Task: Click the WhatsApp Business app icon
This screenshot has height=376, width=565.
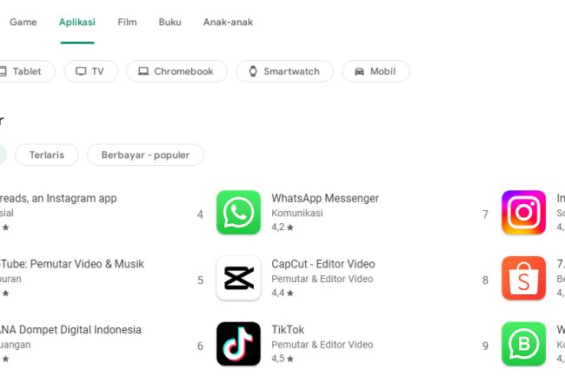Action: point(523,344)
